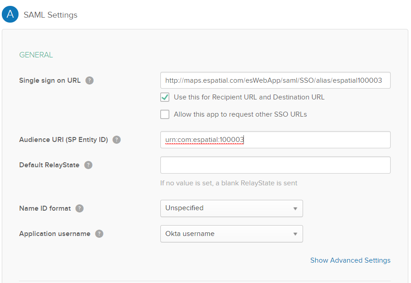The width and height of the screenshot is (411, 283).
Task: Click help icon beside Single sign on URL
Action: (89, 80)
